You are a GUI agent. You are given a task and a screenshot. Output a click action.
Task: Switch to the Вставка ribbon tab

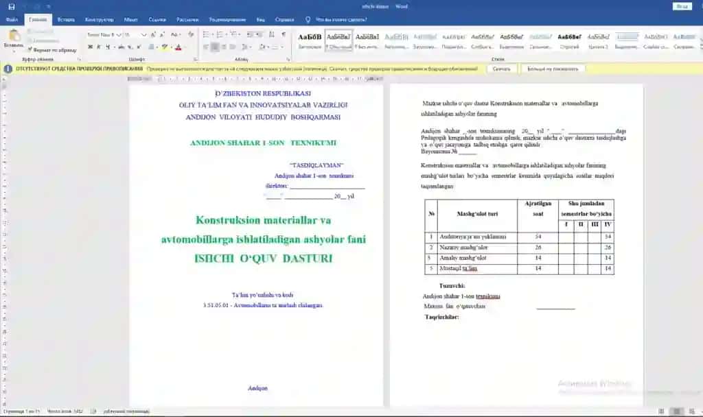click(66, 20)
